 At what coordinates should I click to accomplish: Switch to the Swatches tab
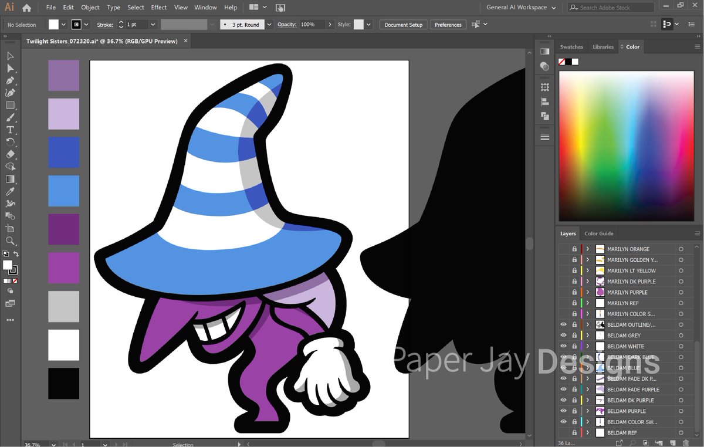click(x=571, y=47)
